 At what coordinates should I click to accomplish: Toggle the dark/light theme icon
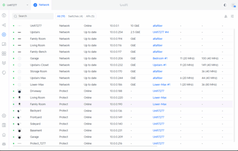[x=225, y=5]
